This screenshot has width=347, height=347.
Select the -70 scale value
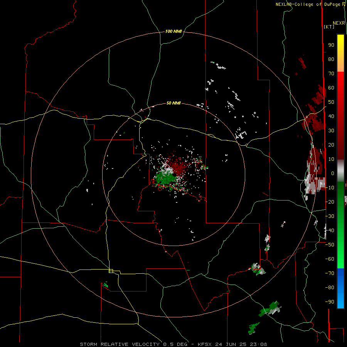[330, 273]
